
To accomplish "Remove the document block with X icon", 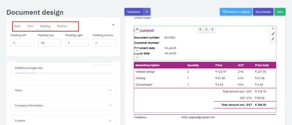I will (273, 28).
